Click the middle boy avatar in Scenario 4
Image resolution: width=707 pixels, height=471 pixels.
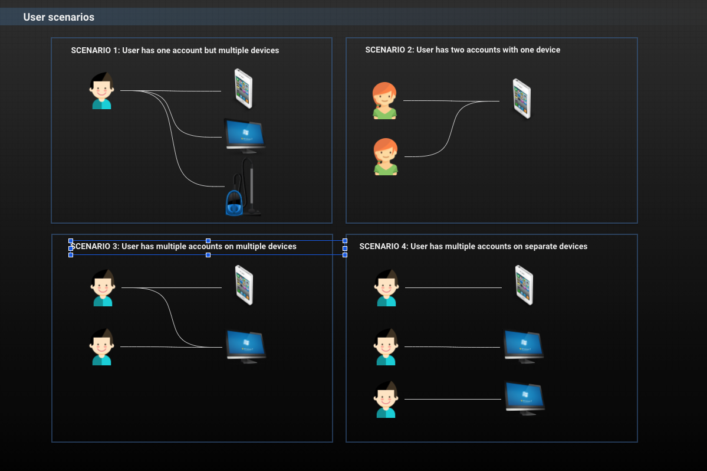tap(386, 347)
